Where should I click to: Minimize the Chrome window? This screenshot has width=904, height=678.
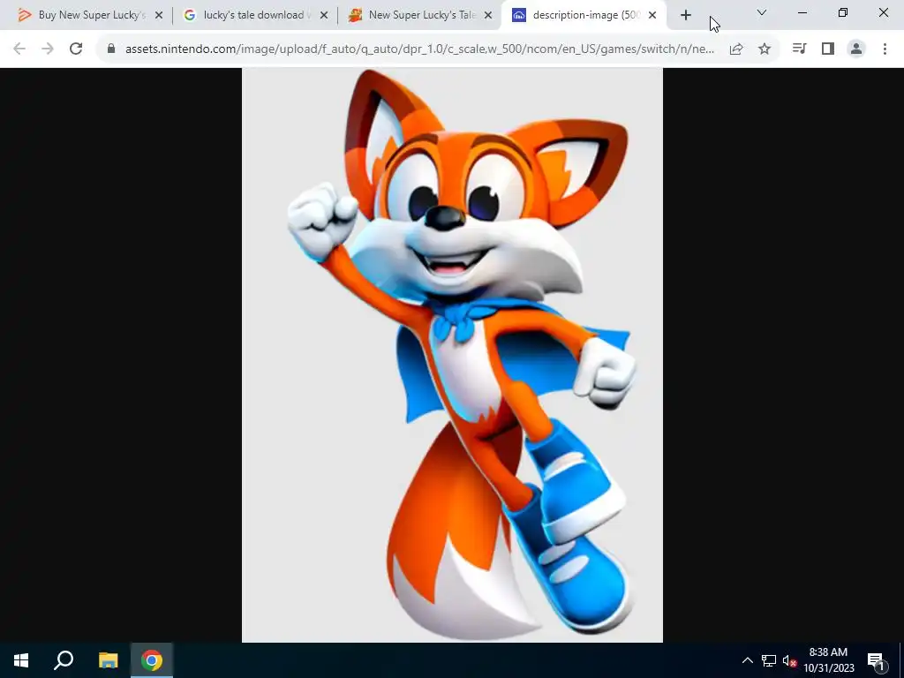(802, 12)
